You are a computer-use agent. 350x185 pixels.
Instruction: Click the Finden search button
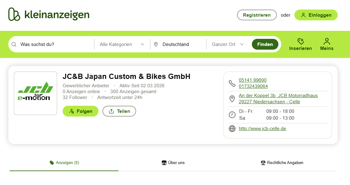[x=265, y=44]
